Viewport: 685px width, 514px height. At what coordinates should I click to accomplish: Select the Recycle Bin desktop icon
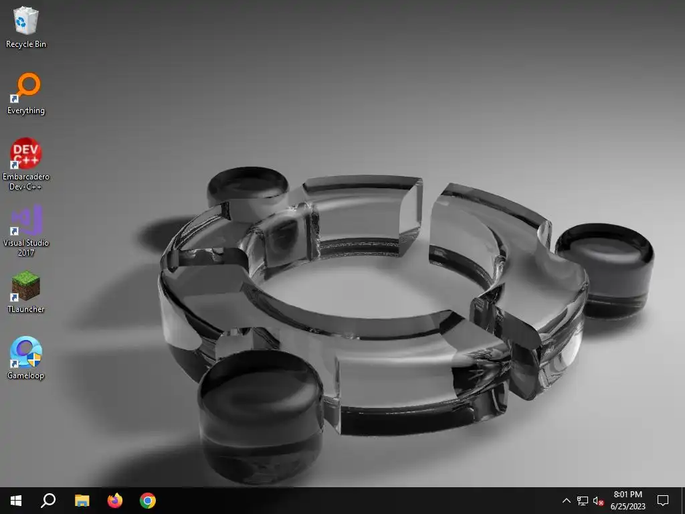26,21
